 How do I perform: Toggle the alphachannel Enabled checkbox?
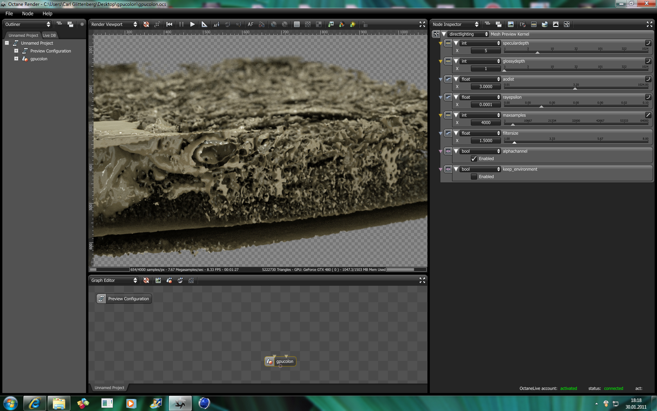474,159
